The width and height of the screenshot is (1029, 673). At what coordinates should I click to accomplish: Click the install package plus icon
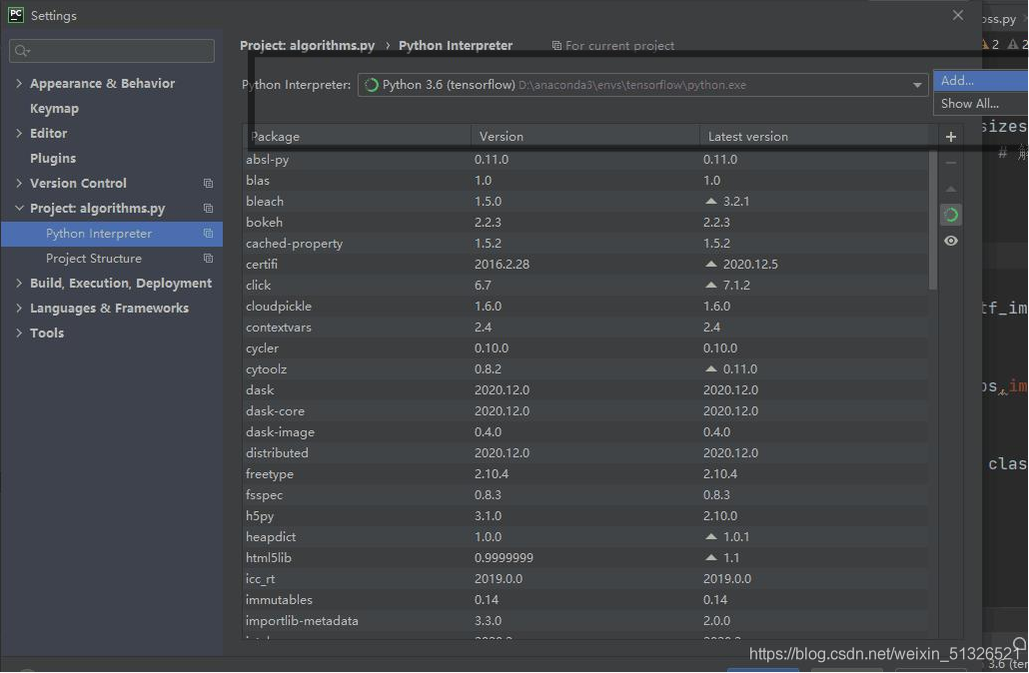pos(950,137)
